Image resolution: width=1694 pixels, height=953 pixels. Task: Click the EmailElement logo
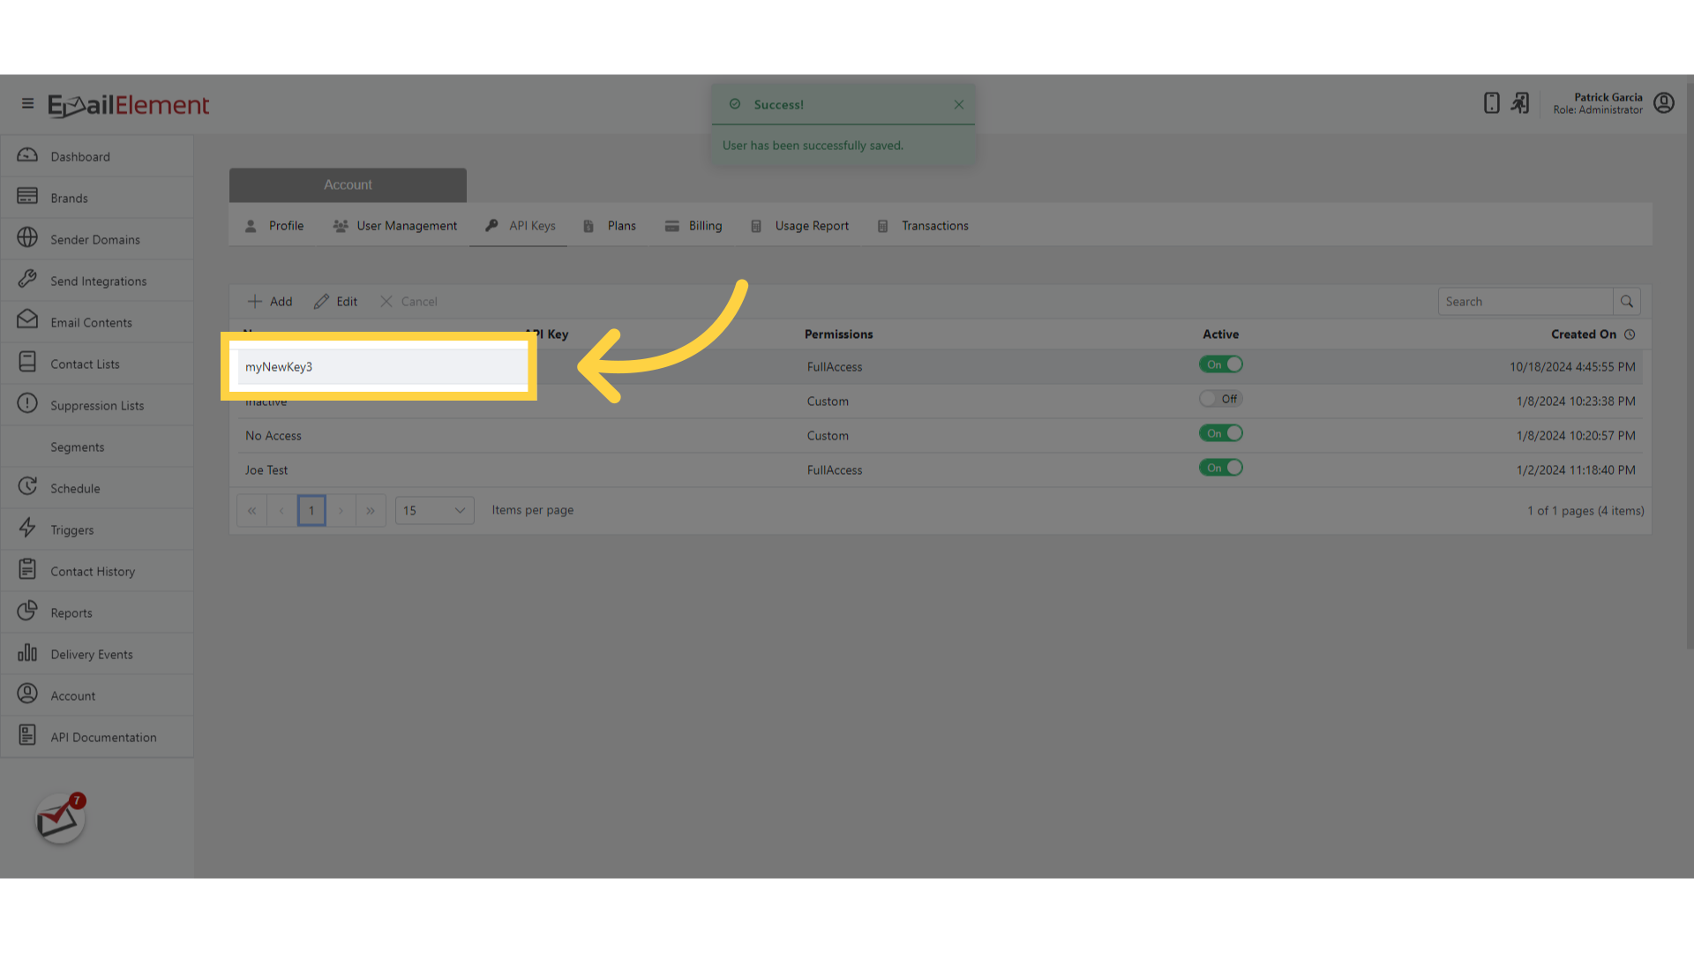tap(129, 105)
